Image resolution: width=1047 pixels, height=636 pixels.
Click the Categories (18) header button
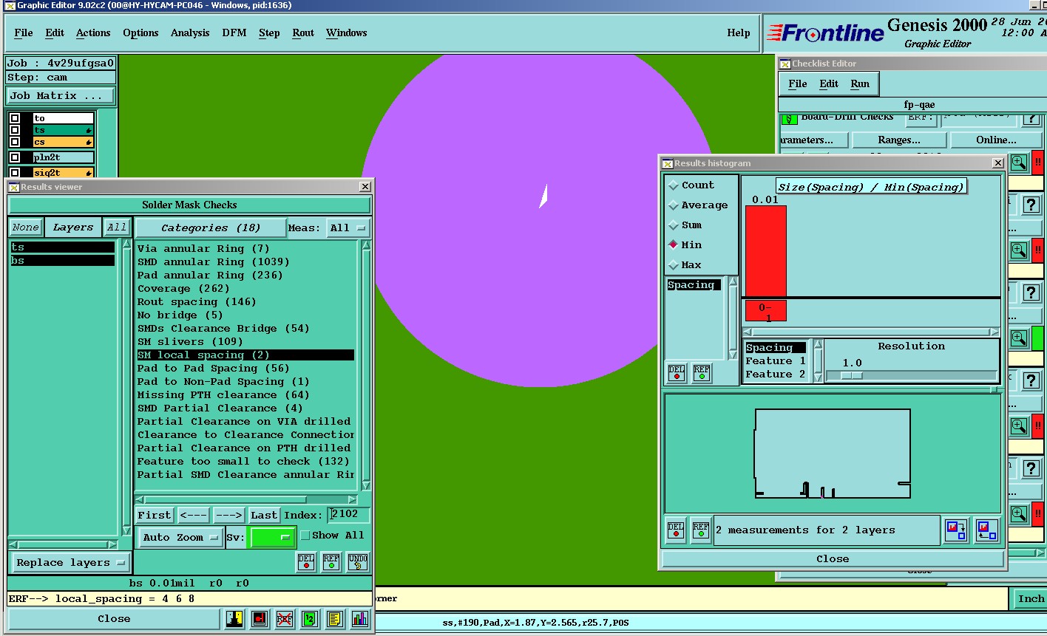[211, 228]
